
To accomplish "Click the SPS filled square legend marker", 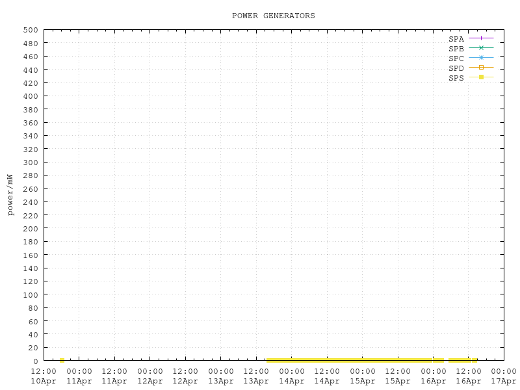I will 482,77.
